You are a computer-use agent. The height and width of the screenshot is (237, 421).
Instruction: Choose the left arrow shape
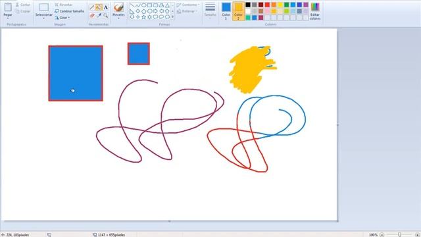coord(161,11)
